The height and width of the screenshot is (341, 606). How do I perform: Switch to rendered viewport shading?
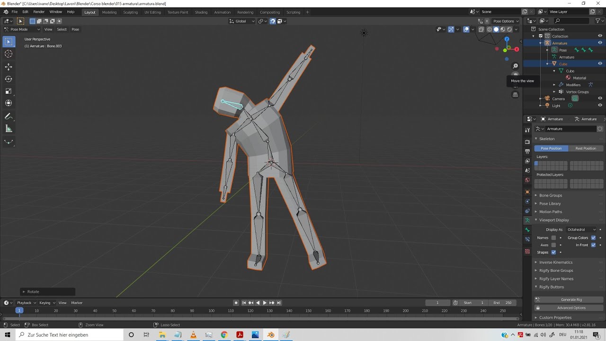point(509,29)
